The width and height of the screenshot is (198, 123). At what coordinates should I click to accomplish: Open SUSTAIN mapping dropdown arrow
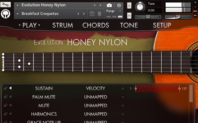point(122,89)
